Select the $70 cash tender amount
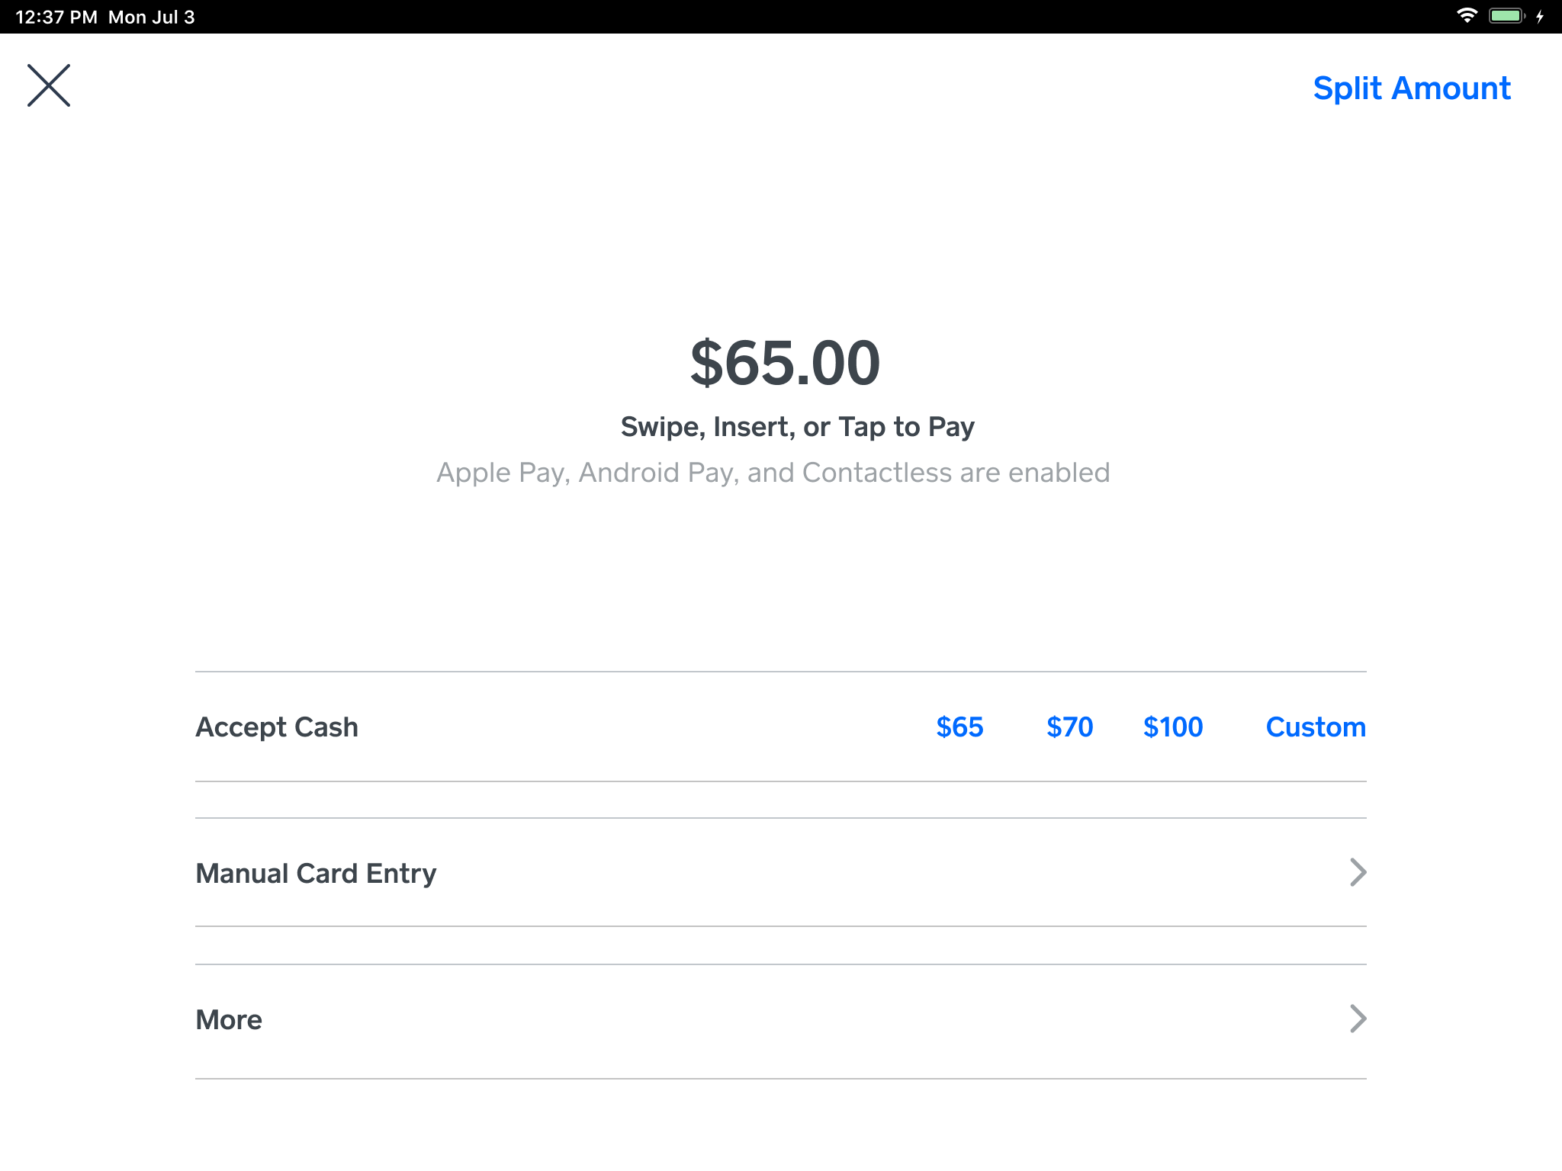 click(x=1071, y=727)
